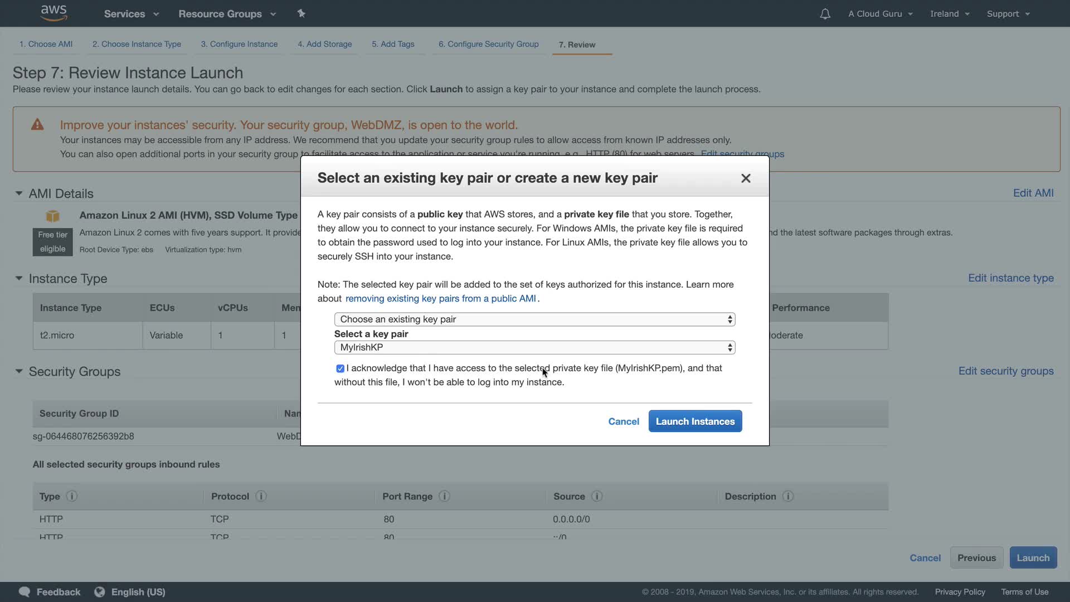
Task: Uncheck the private key acknowledgement checkbox
Action: (340, 368)
